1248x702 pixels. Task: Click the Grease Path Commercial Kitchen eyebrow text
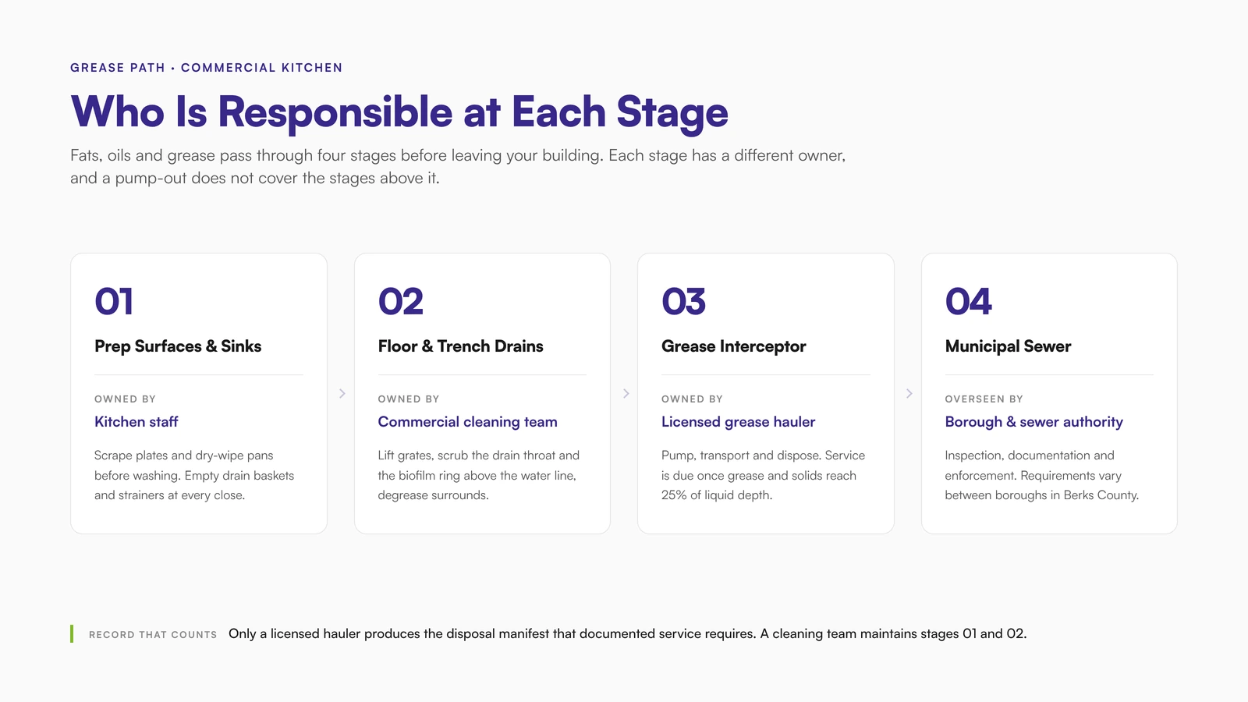[207, 68]
